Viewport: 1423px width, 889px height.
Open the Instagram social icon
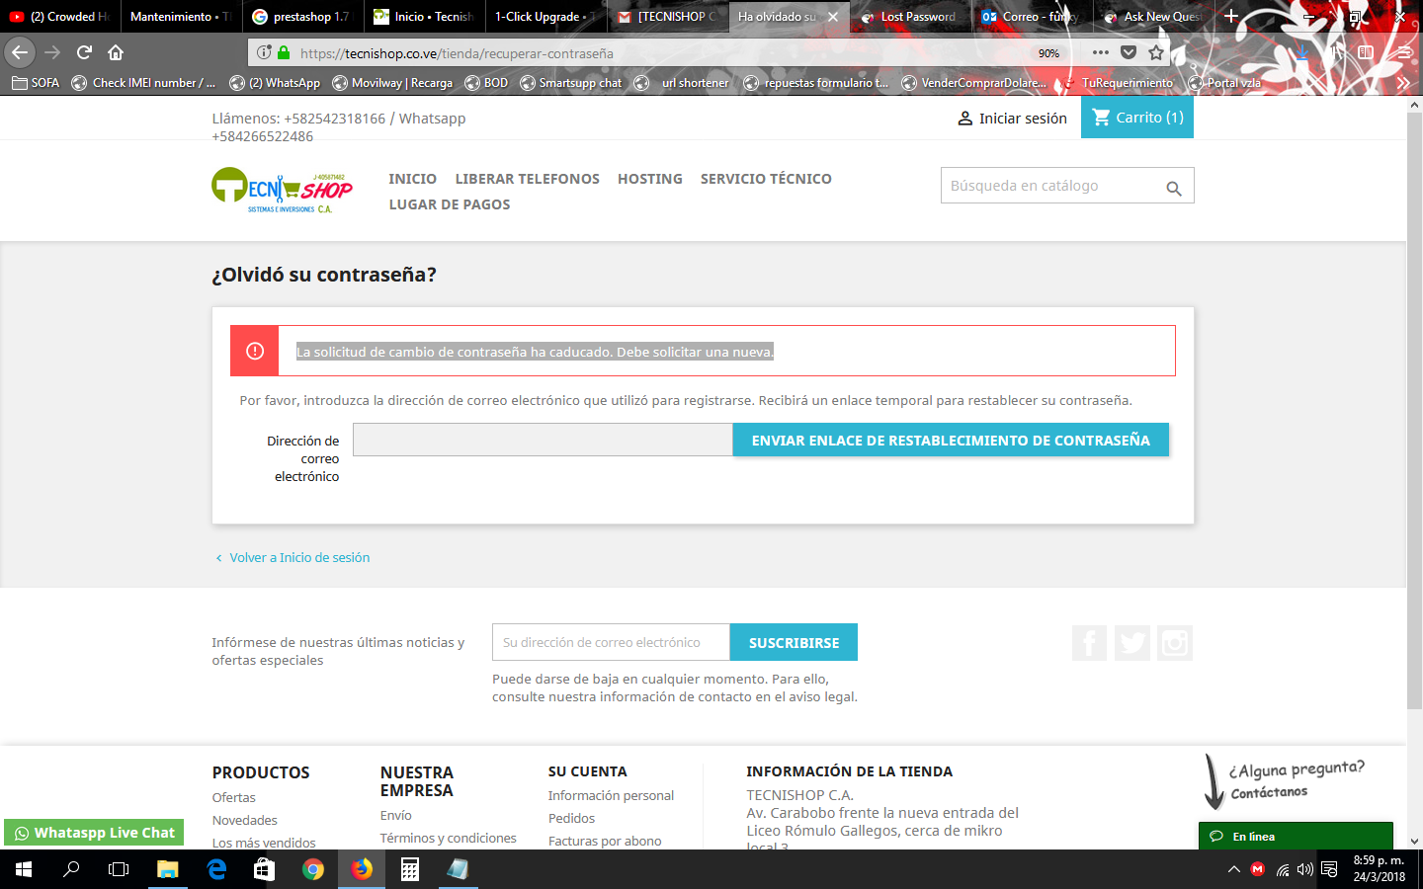pos(1175,643)
